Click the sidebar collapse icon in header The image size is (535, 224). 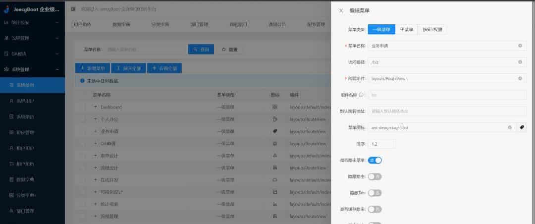[73, 9]
